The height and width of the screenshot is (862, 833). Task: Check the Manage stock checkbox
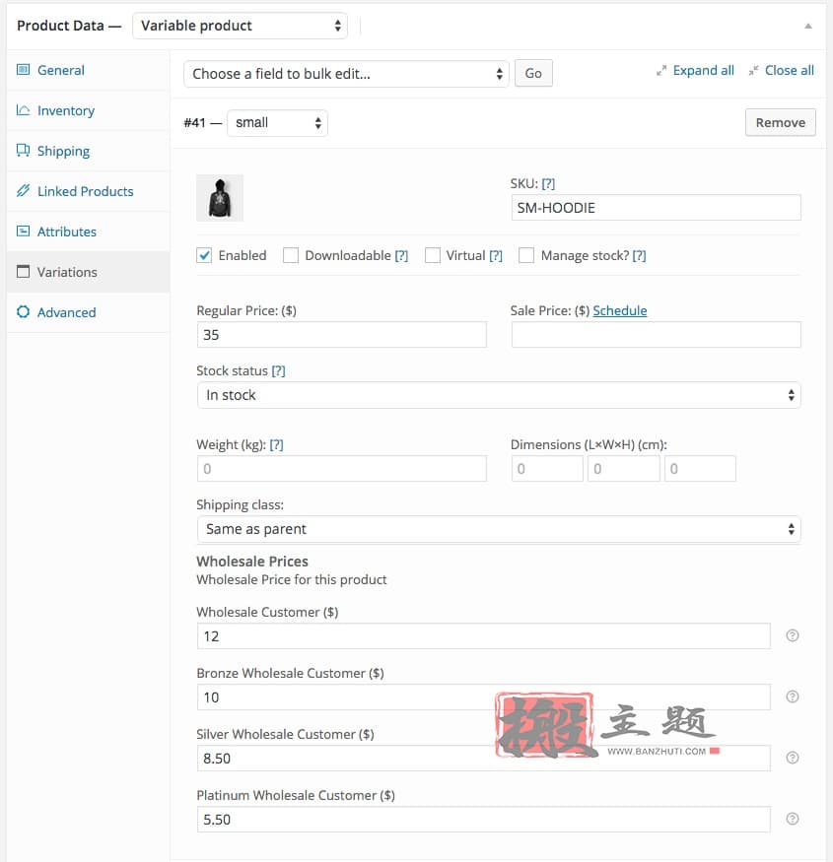[526, 255]
